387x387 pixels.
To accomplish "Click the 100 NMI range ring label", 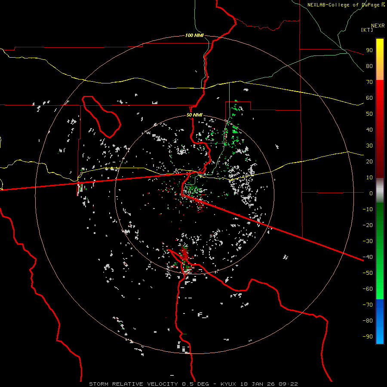I will (194, 35).
